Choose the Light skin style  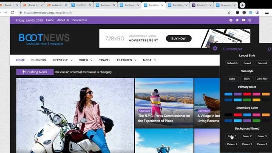pyautogui.click(x=232, y=79)
